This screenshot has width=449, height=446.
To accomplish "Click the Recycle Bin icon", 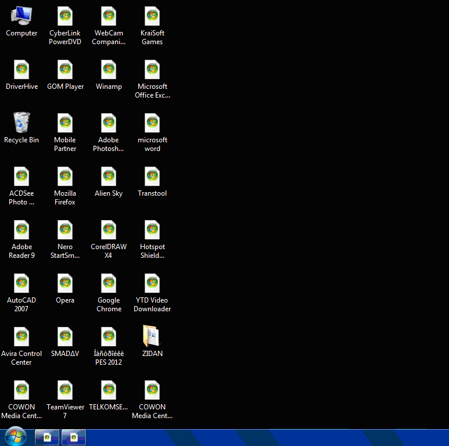I will (x=21, y=123).
